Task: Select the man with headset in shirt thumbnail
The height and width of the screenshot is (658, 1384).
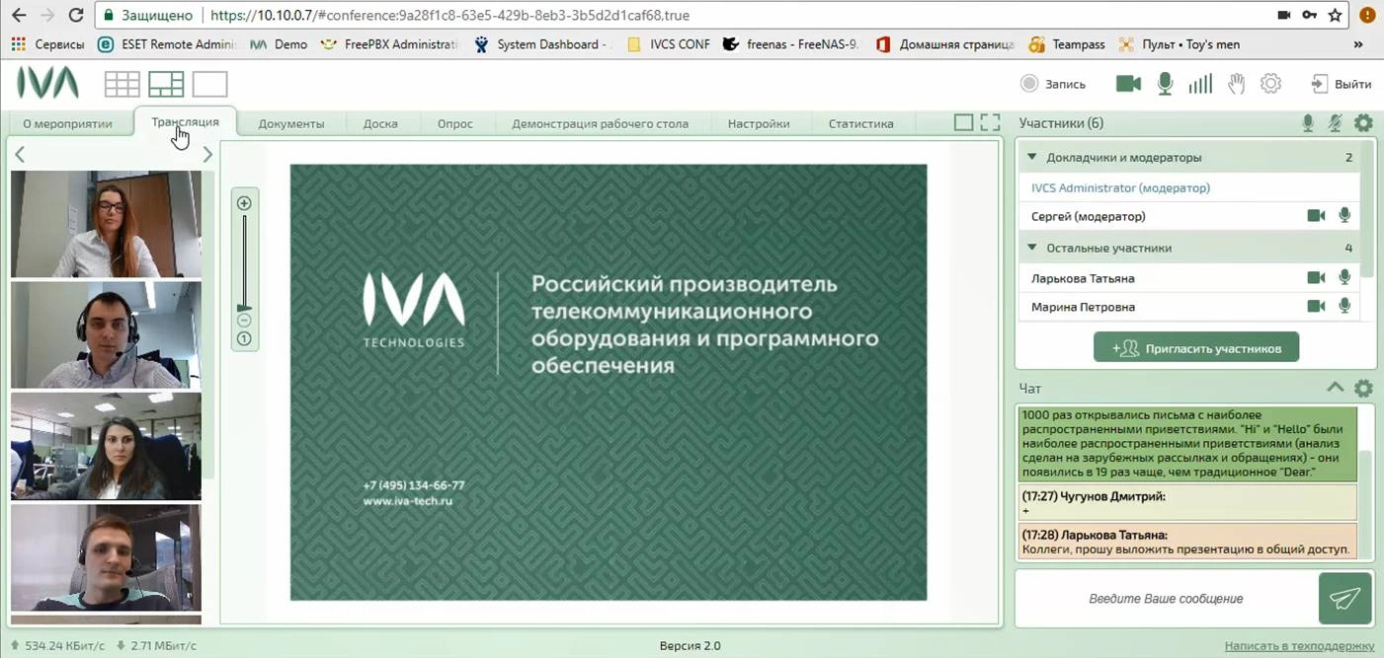Action: (x=106, y=335)
